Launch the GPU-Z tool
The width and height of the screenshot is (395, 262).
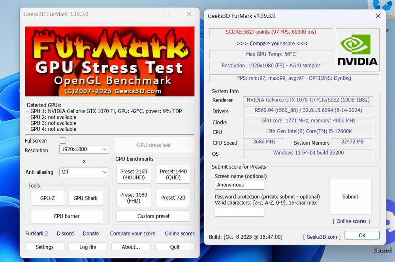pos(47,198)
